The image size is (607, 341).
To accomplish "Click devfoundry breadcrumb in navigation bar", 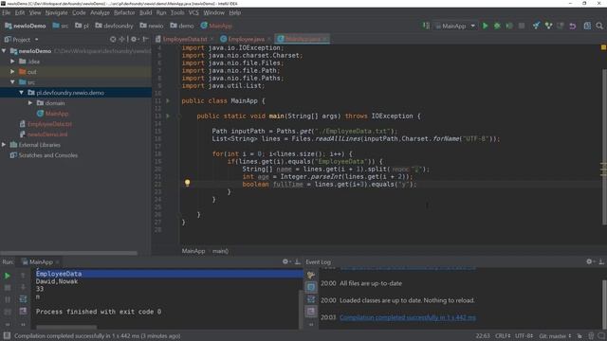I will 114,26.
